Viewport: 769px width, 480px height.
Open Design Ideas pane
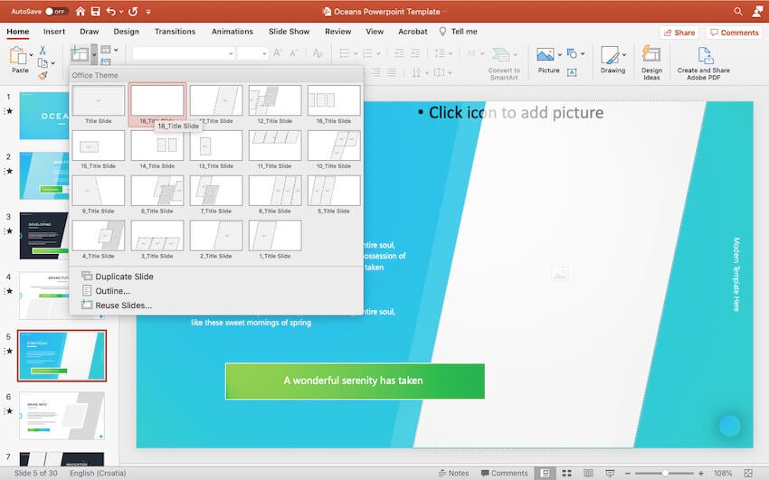(651, 60)
